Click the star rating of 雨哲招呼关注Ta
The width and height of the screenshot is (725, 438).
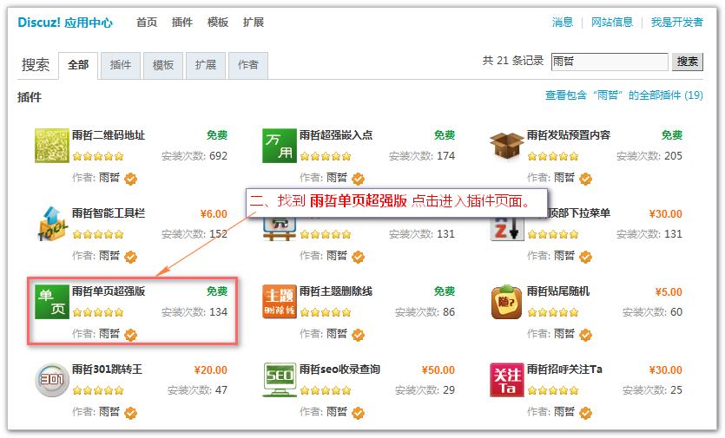(x=553, y=390)
